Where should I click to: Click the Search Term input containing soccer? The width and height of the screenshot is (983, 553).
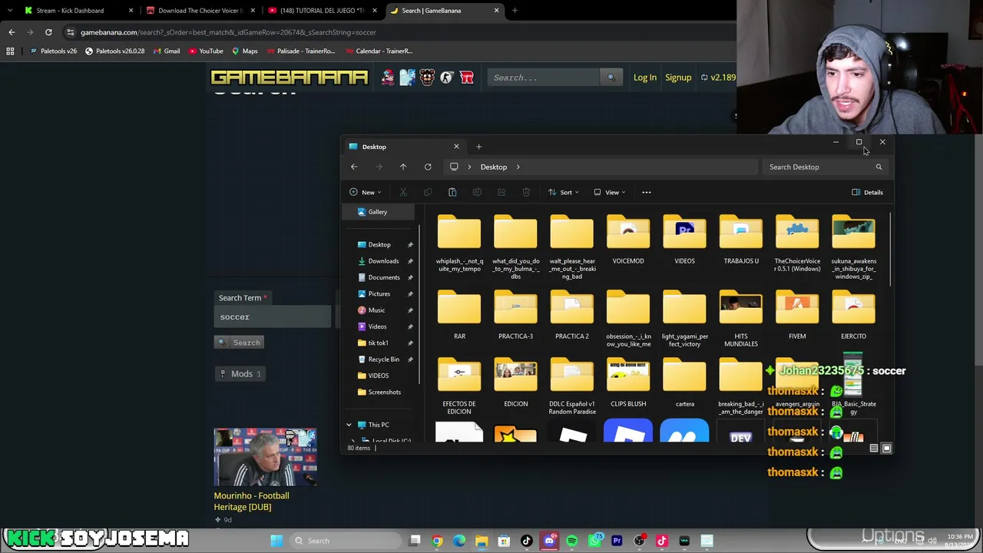272,316
